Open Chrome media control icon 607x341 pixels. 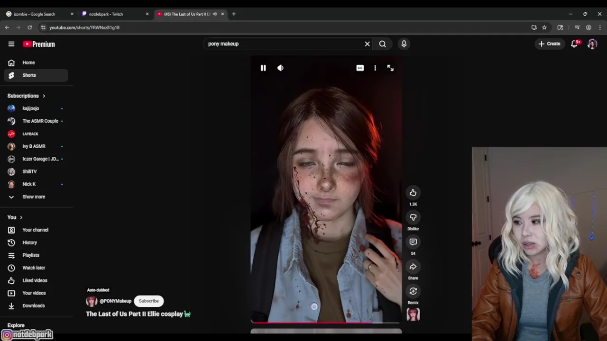pyautogui.click(x=577, y=27)
